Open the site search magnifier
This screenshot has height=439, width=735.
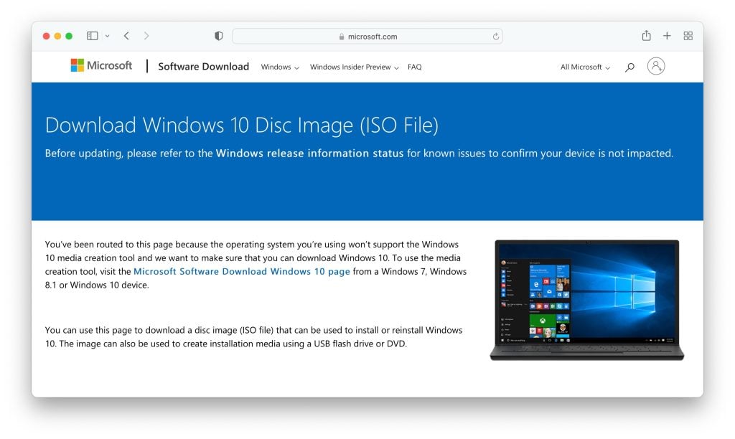click(x=629, y=67)
